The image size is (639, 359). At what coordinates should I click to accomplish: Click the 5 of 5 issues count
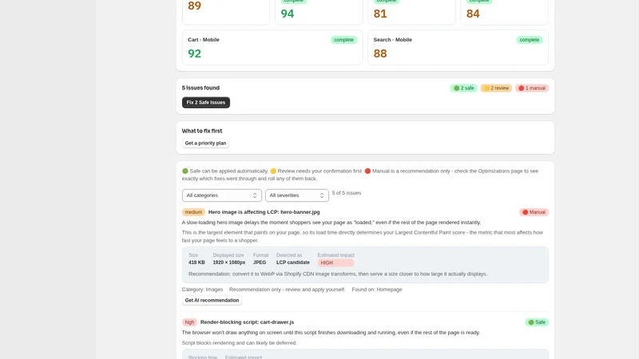pyautogui.click(x=347, y=193)
